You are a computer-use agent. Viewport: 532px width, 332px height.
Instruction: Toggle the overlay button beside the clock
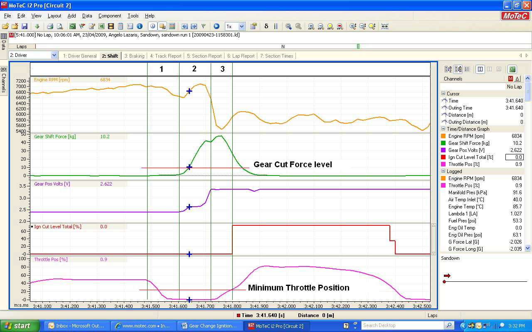162,26
